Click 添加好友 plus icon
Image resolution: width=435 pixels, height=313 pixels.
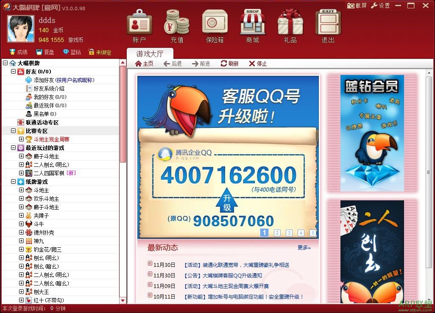click(28, 80)
